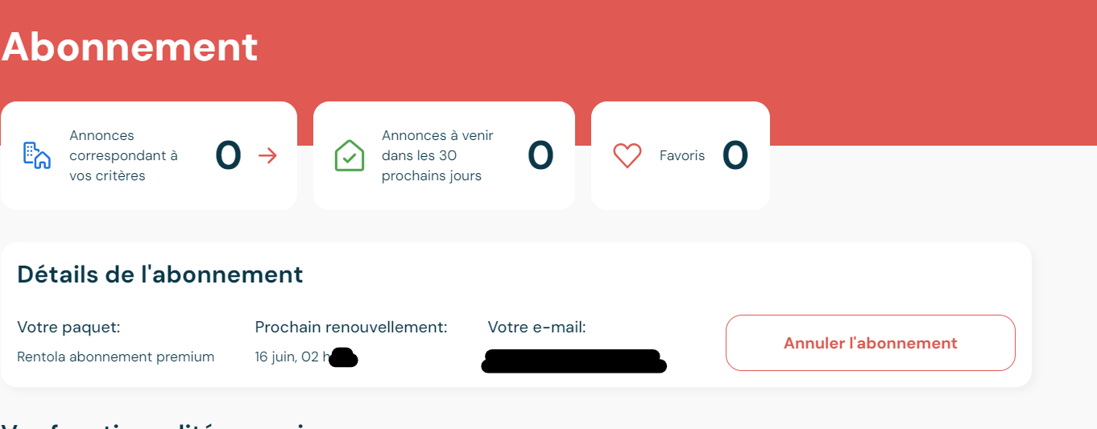Select the Annonces à venir 30 prochains jours text
Screen dimensions: 1097x429
tap(437, 155)
